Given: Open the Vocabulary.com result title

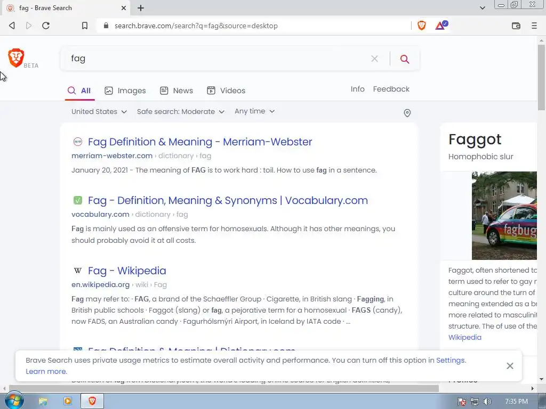Looking at the screenshot, I should (228, 200).
